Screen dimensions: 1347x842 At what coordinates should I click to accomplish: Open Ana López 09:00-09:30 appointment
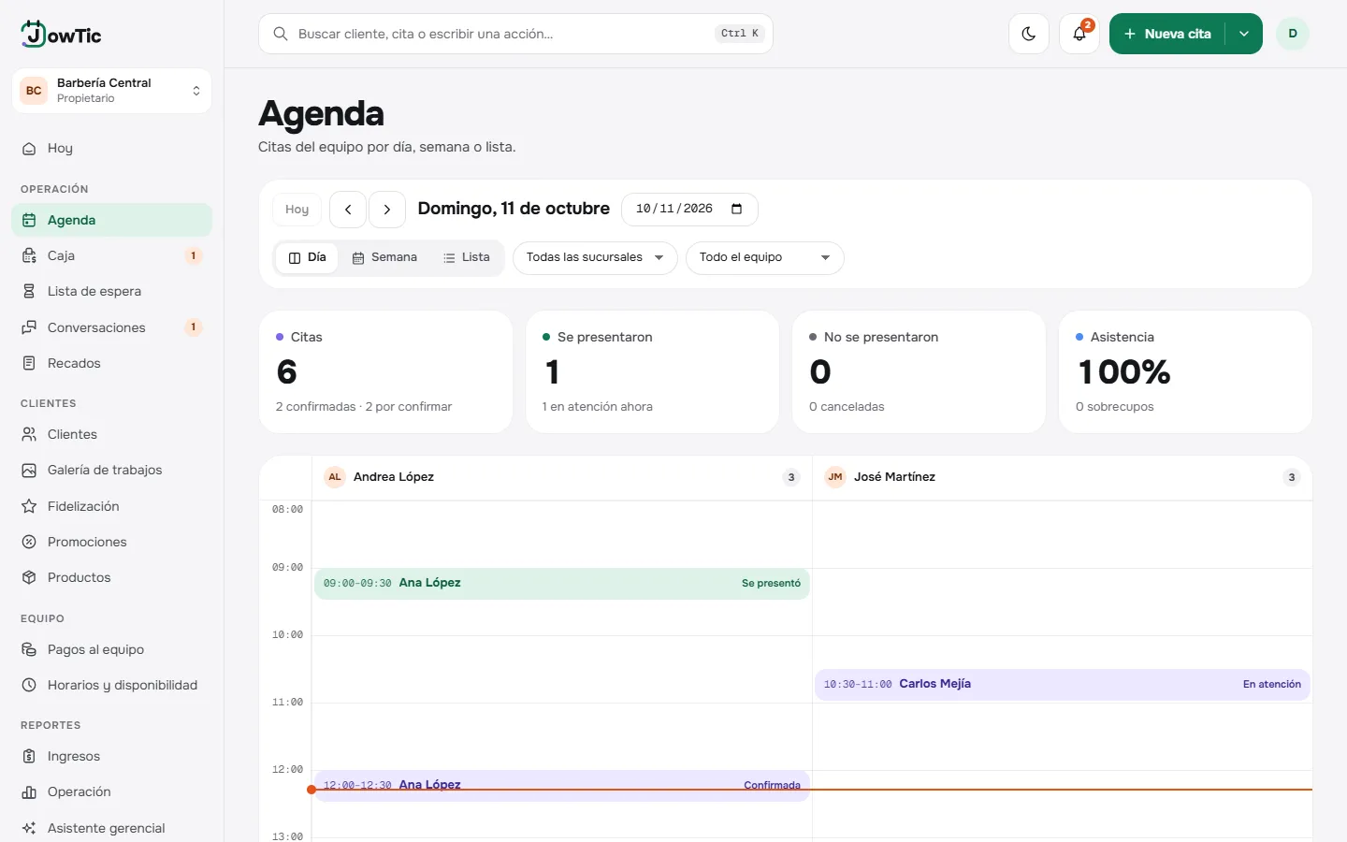(562, 583)
